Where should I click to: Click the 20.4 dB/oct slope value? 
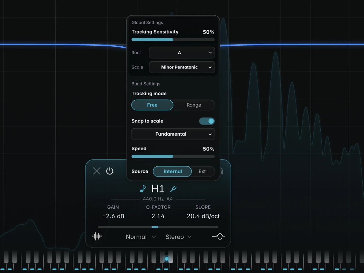[x=203, y=216]
